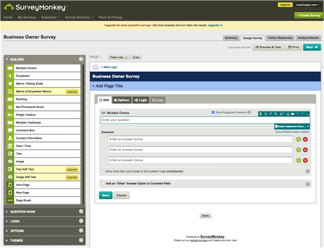Image resolution: width=324 pixels, height=248 pixels.
Task: Click the Comment Box icon in Builder
Action: [10, 130]
